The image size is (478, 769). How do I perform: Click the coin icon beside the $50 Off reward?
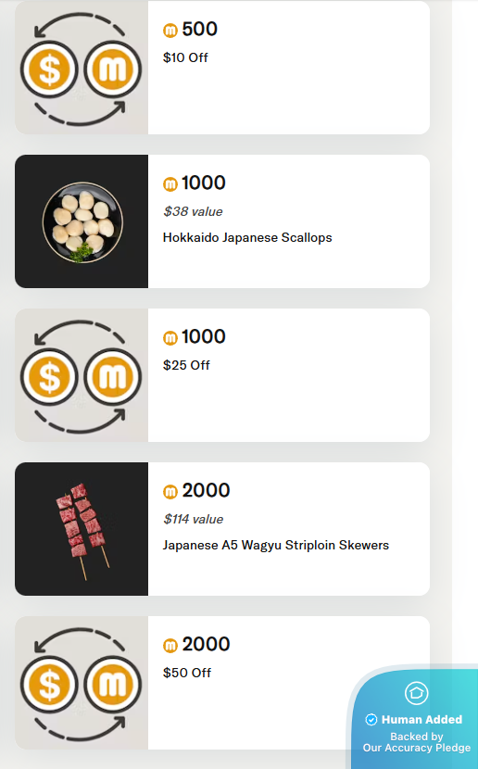(170, 646)
